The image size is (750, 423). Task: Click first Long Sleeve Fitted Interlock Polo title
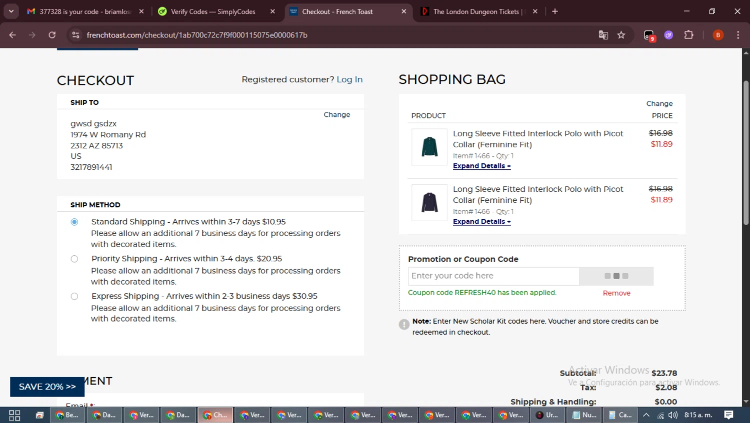pyautogui.click(x=538, y=139)
